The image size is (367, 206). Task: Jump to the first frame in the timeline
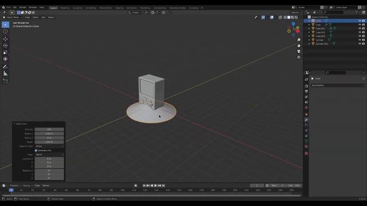click(x=144, y=185)
